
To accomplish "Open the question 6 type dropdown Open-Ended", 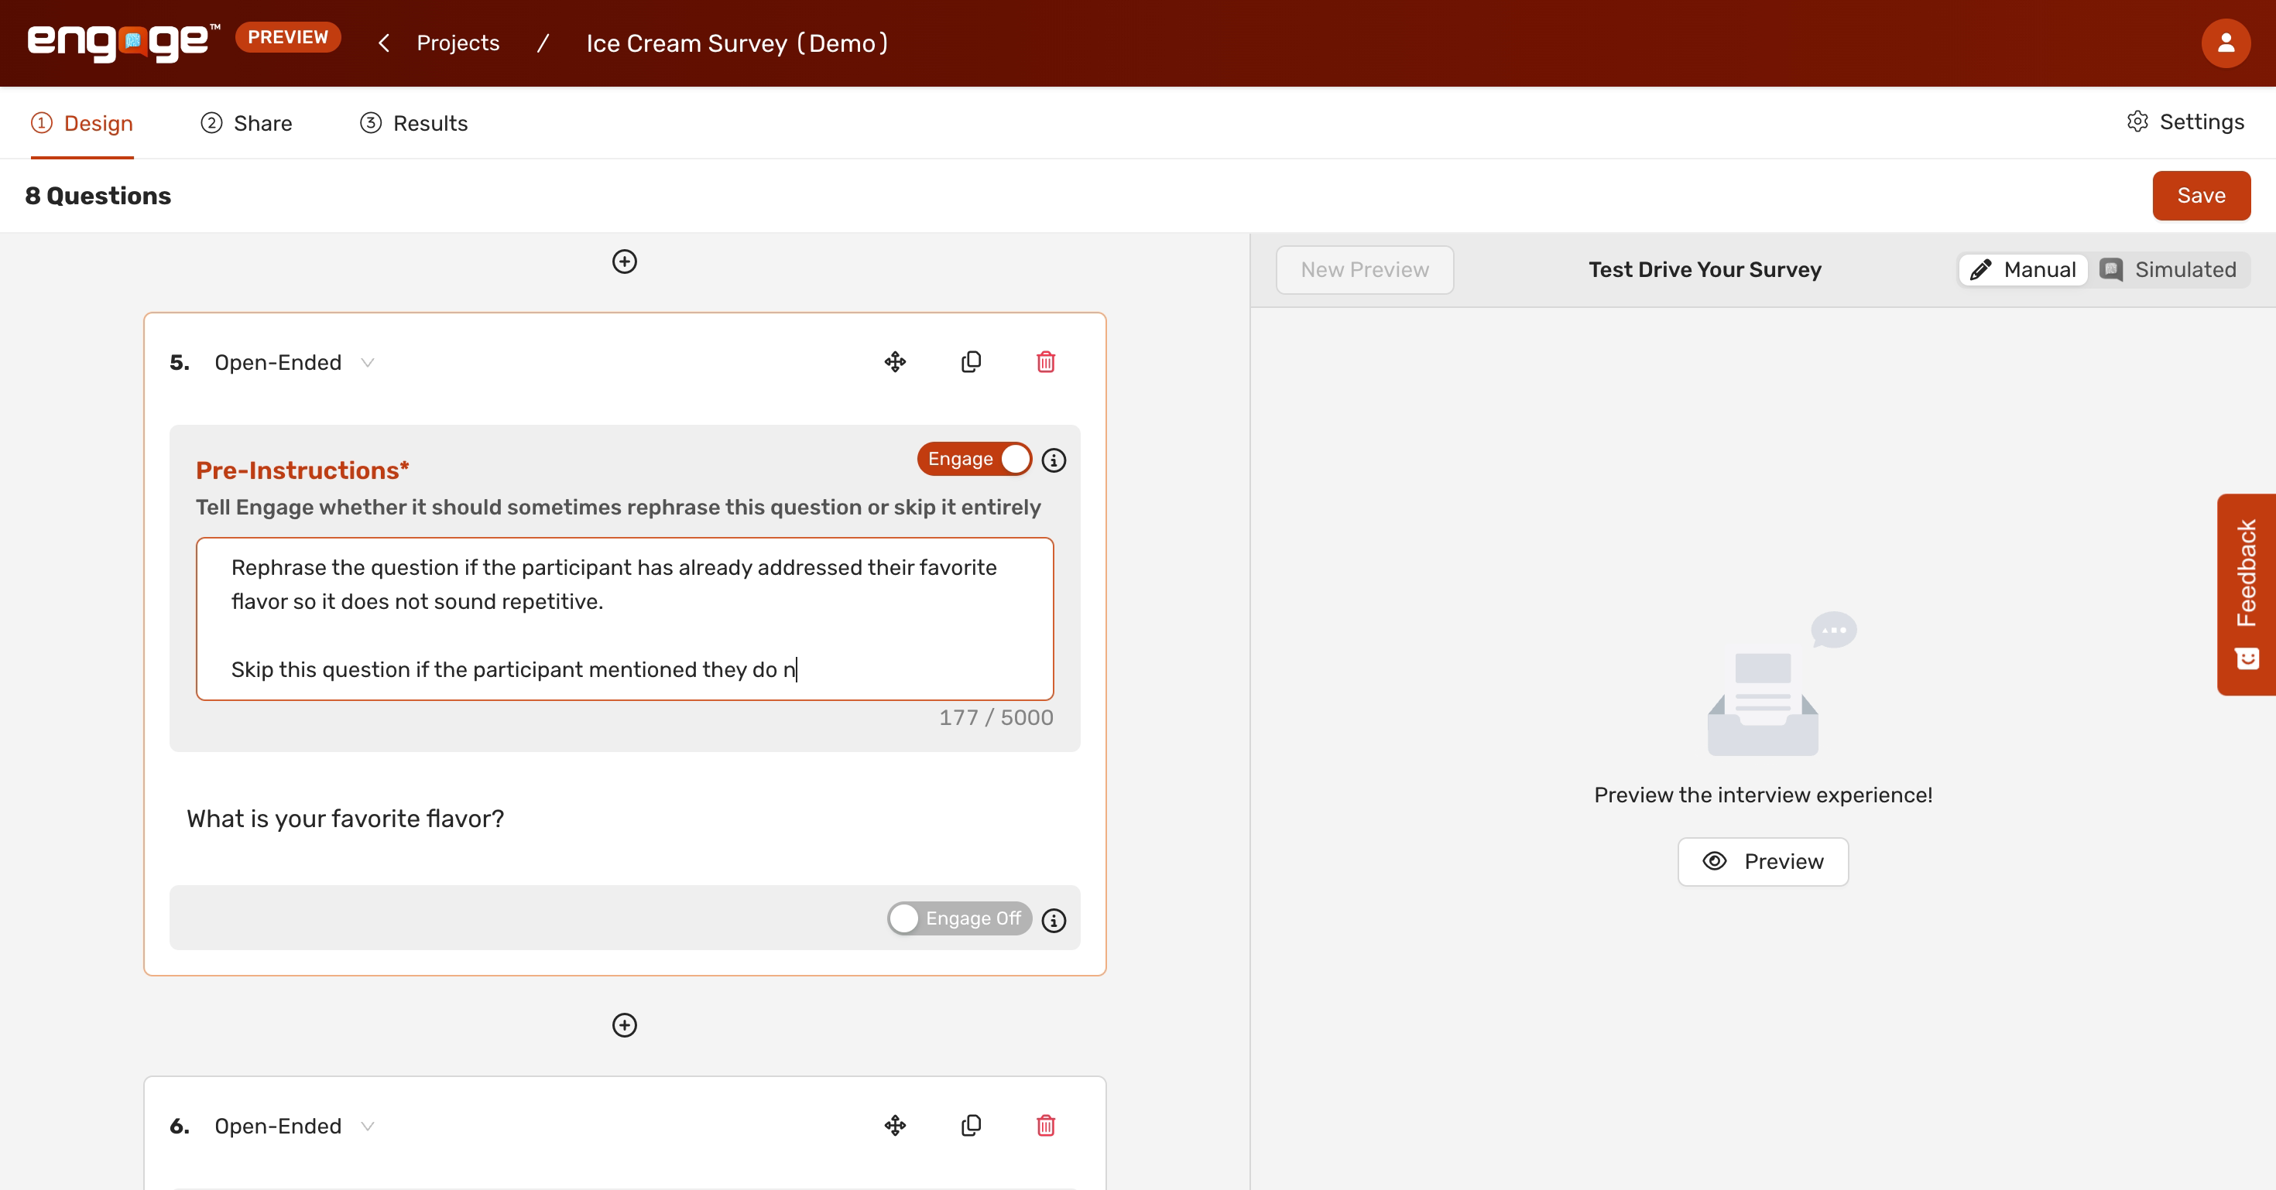I will coord(294,1126).
